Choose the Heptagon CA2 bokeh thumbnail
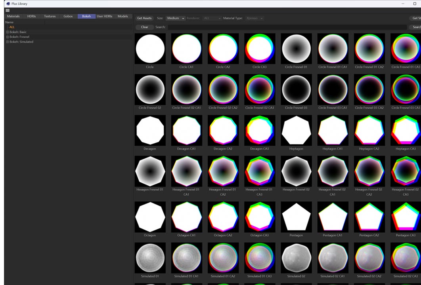This screenshot has width=421, height=285. coord(369,130)
